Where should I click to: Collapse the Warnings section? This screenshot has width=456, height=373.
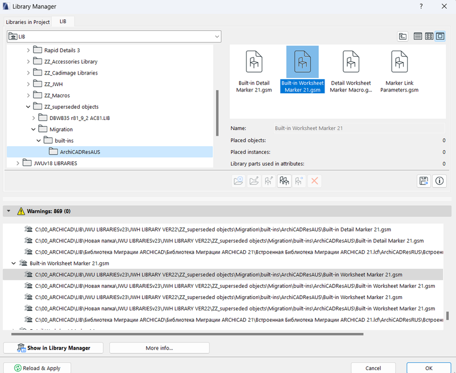pyautogui.click(x=9, y=211)
